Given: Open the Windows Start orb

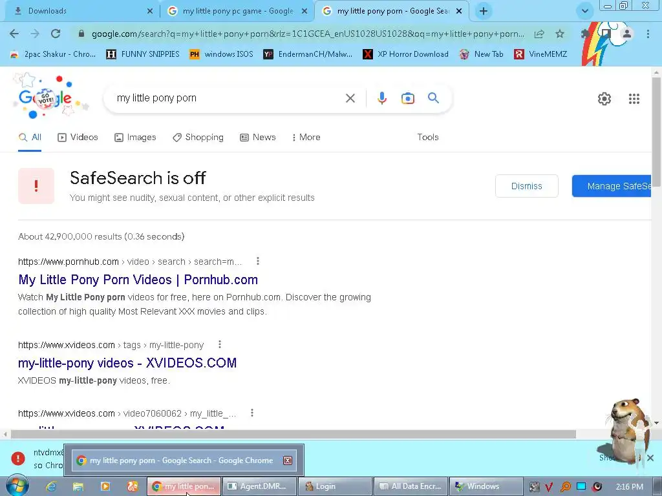Looking at the screenshot, I should pyautogui.click(x=17, y=486).
